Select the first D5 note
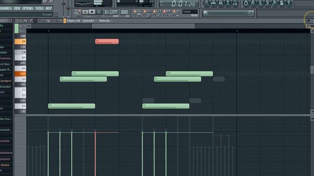Screen dimensions: 314x176 (72, 106)
